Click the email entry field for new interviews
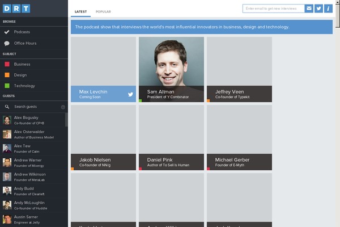 [x=274, y=9]
